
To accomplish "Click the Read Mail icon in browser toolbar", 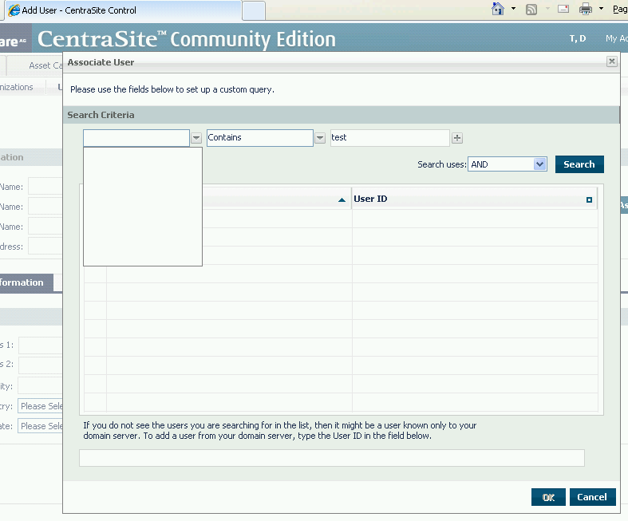I will click(563, 9).
